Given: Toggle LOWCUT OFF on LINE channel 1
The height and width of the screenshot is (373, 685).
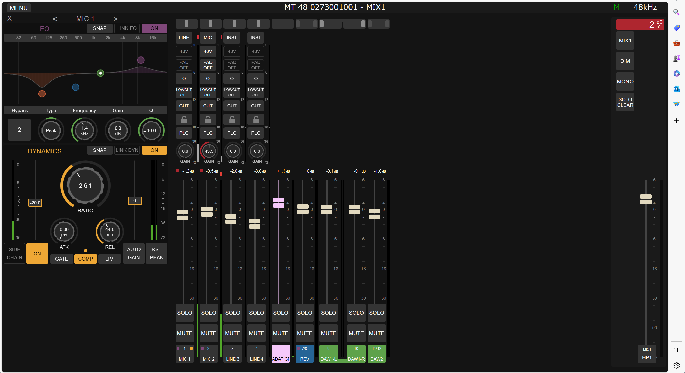Looking at the screenshot, I should 184,92.
